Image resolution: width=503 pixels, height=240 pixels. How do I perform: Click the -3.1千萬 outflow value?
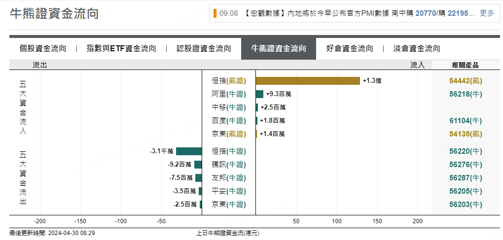pyautogui.click(x=161, y=151)
